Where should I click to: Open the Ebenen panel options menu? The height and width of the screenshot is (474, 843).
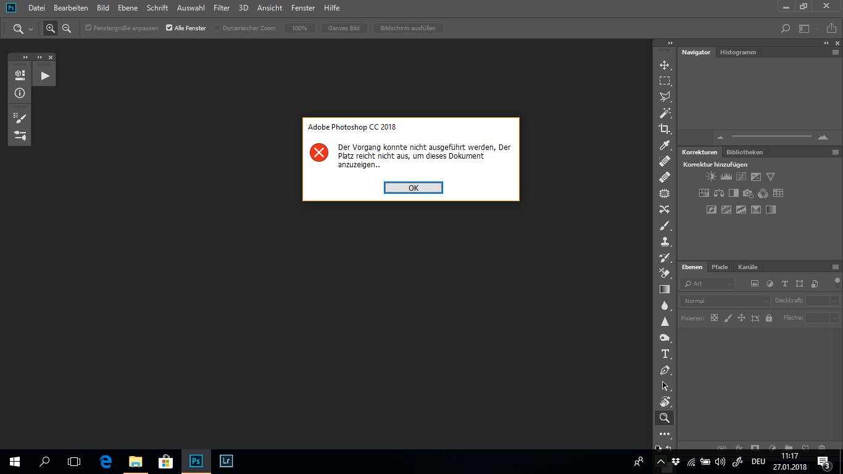pyautogui.click(x=836, y=267)
